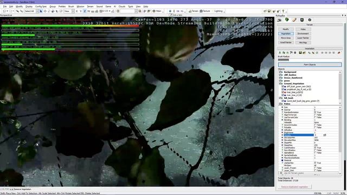
Task: Click the floppy disk save toolbar icon
Action: pos(269,11)
